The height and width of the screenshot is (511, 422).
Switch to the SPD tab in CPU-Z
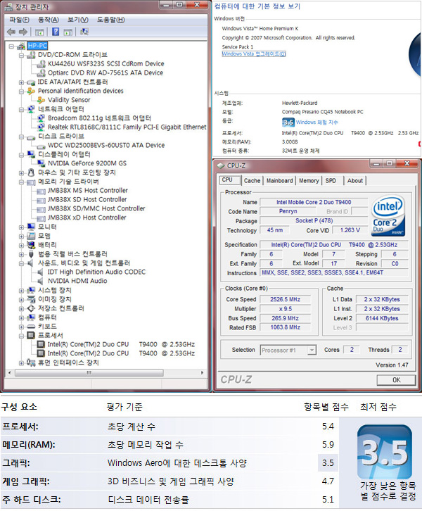(331, 181)
